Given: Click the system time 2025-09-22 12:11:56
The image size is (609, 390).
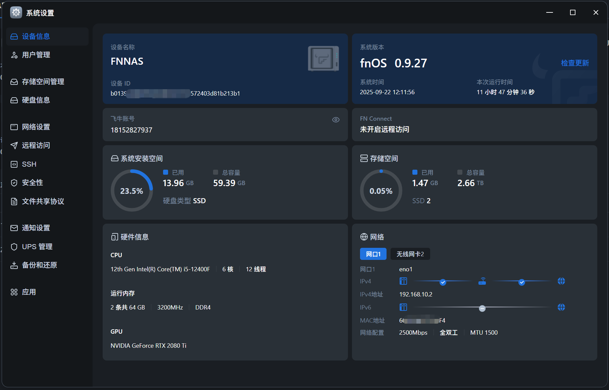Looking at the screenshot, I should coord(387,92).
